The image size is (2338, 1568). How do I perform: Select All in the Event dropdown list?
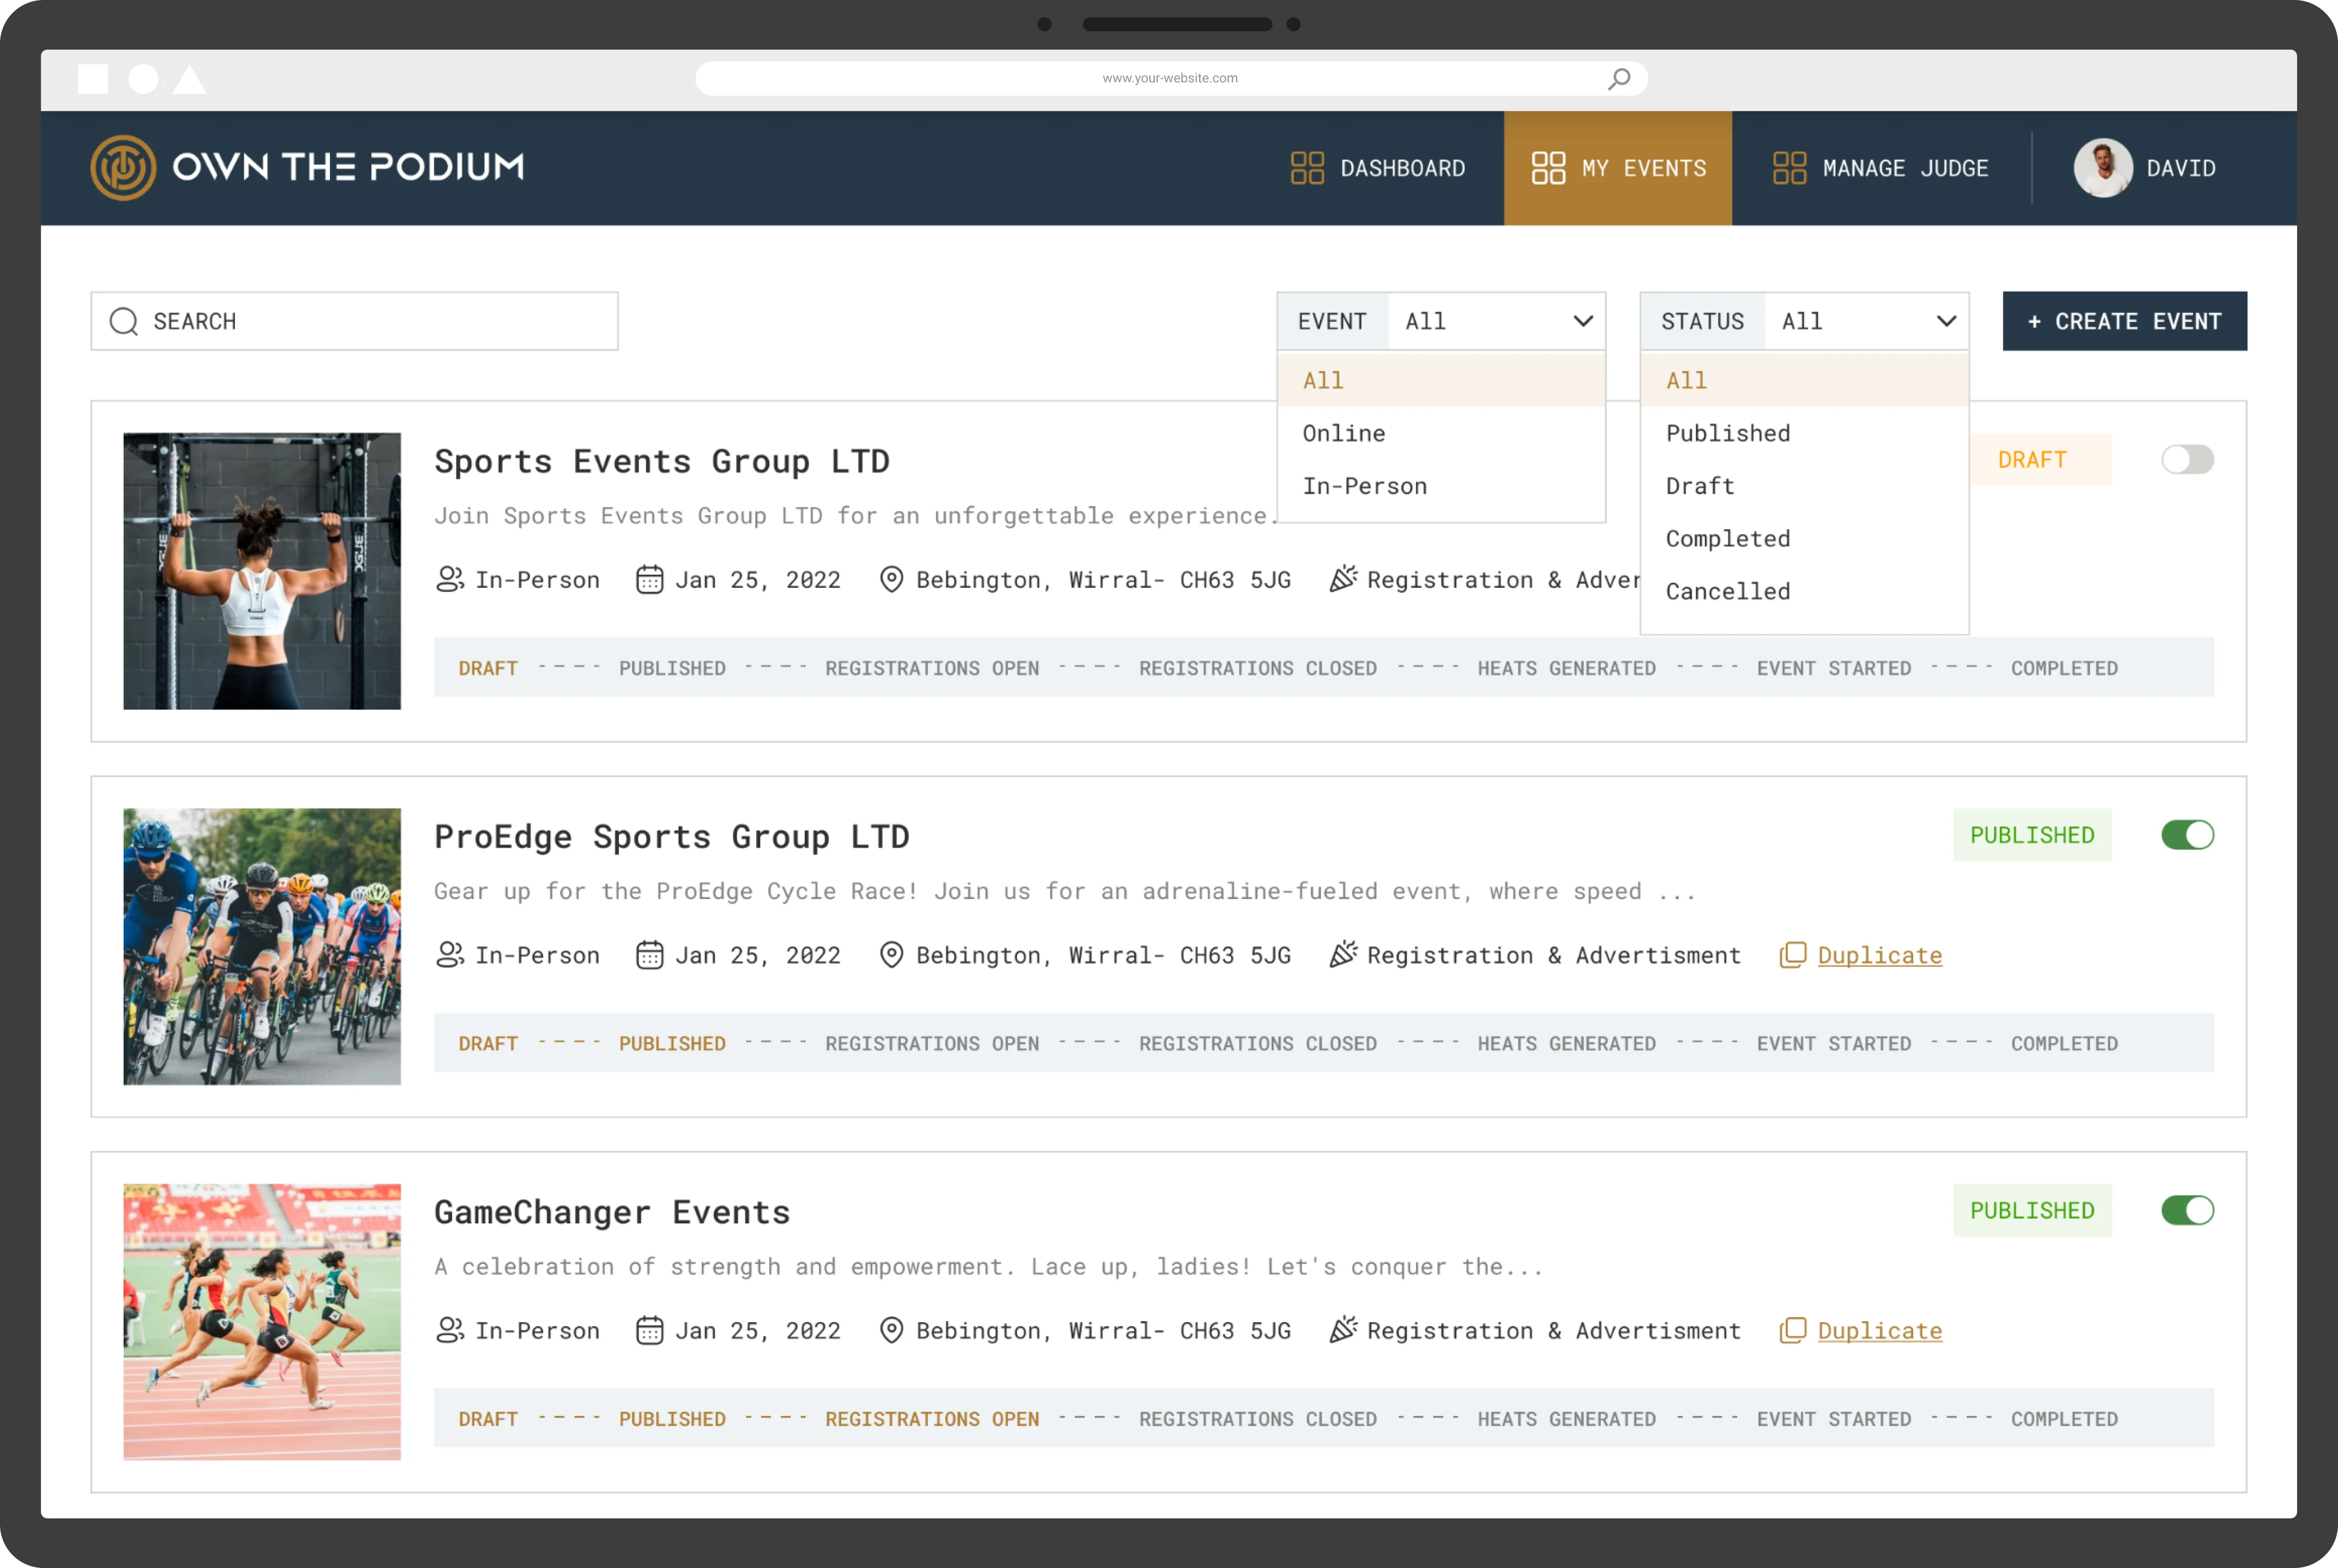(1441, 380)
